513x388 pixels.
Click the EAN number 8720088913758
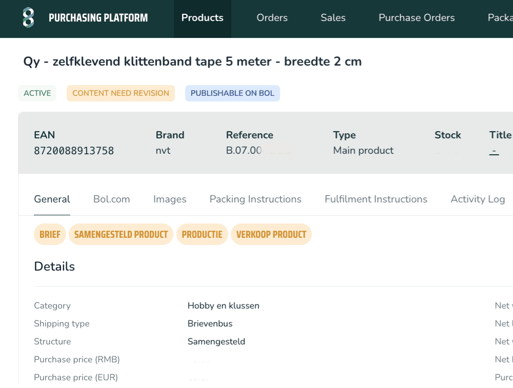pos(74,151)
